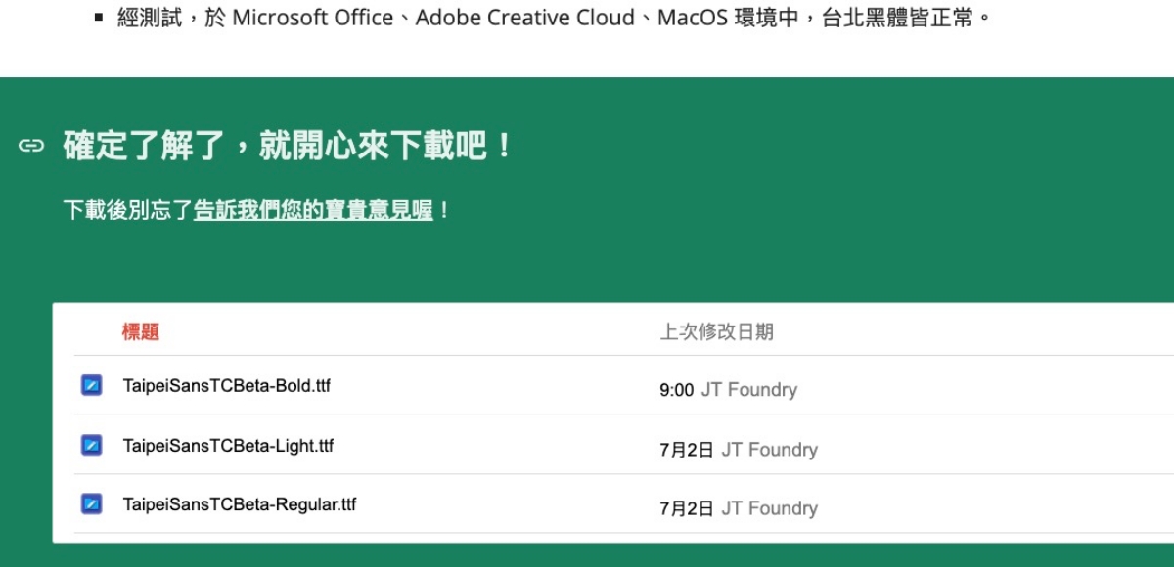Click the file icon for TaipeiSansTCBeta-Regular.ttf
The height and width of the screenshot is (567, 1174).
pyautogui.click(x=91, y=504)
